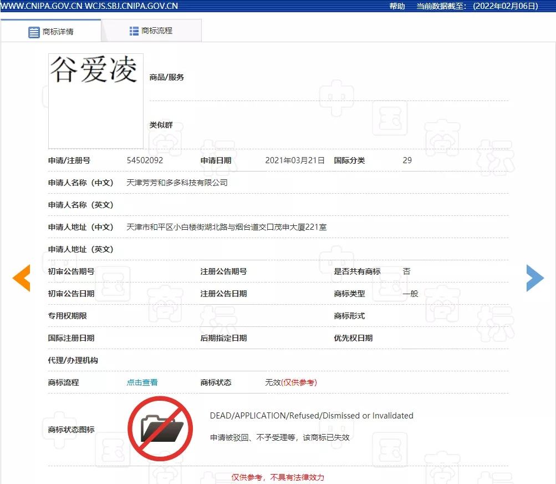Click the 商标流程 list icon
Screen dimensions: 556x484
[x=134, y=31]
